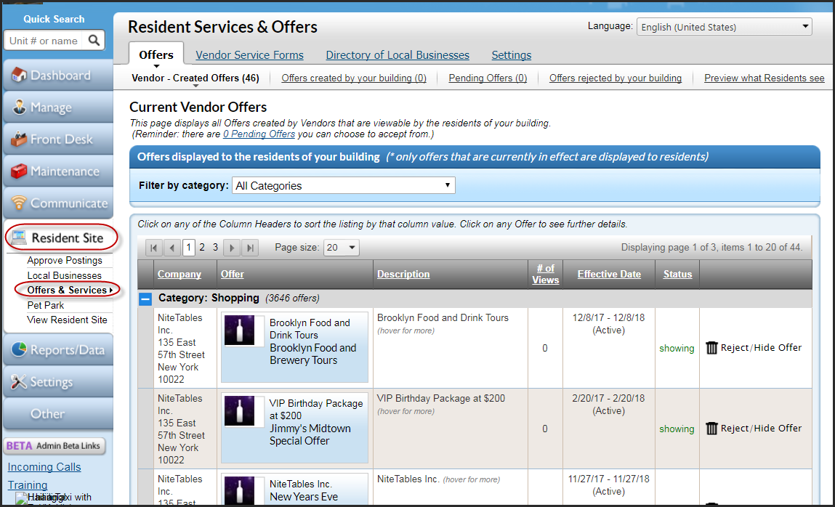
Task: Reject/Hide the VIP Birthday Package offer
Action: [760, 429]
